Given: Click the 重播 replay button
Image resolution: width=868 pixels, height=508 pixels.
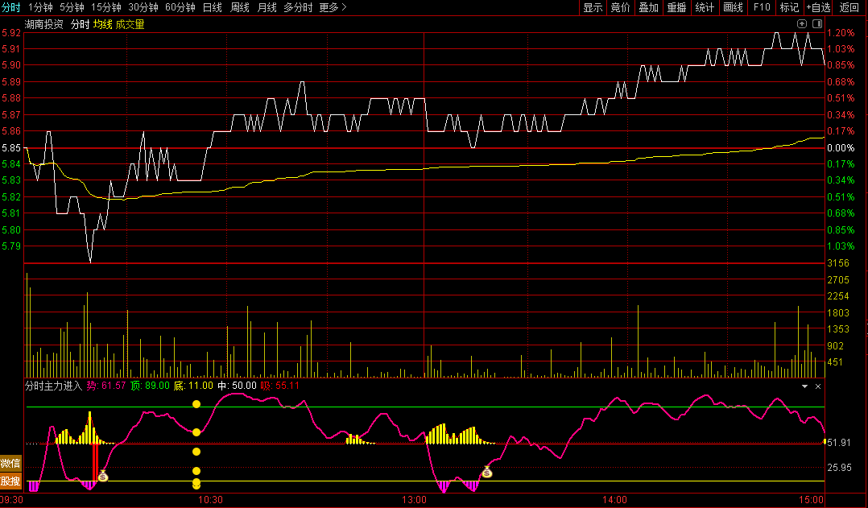Looking at the screenshot, I should click(x=676, y=7).
